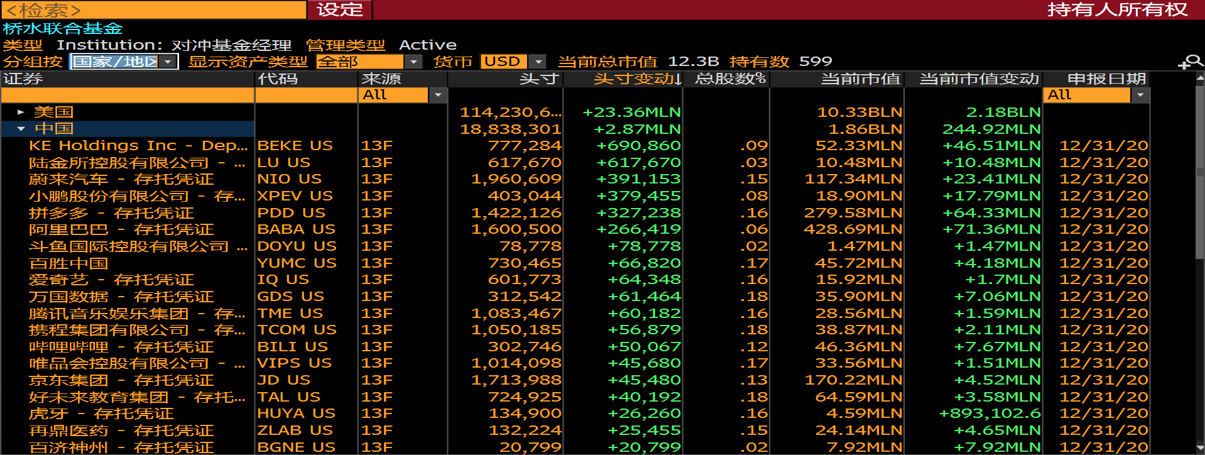Click the XPEV US ticker code
The height and width of the screenshot is (455, 1205).
pyautogui.click(x=295, y=196)
